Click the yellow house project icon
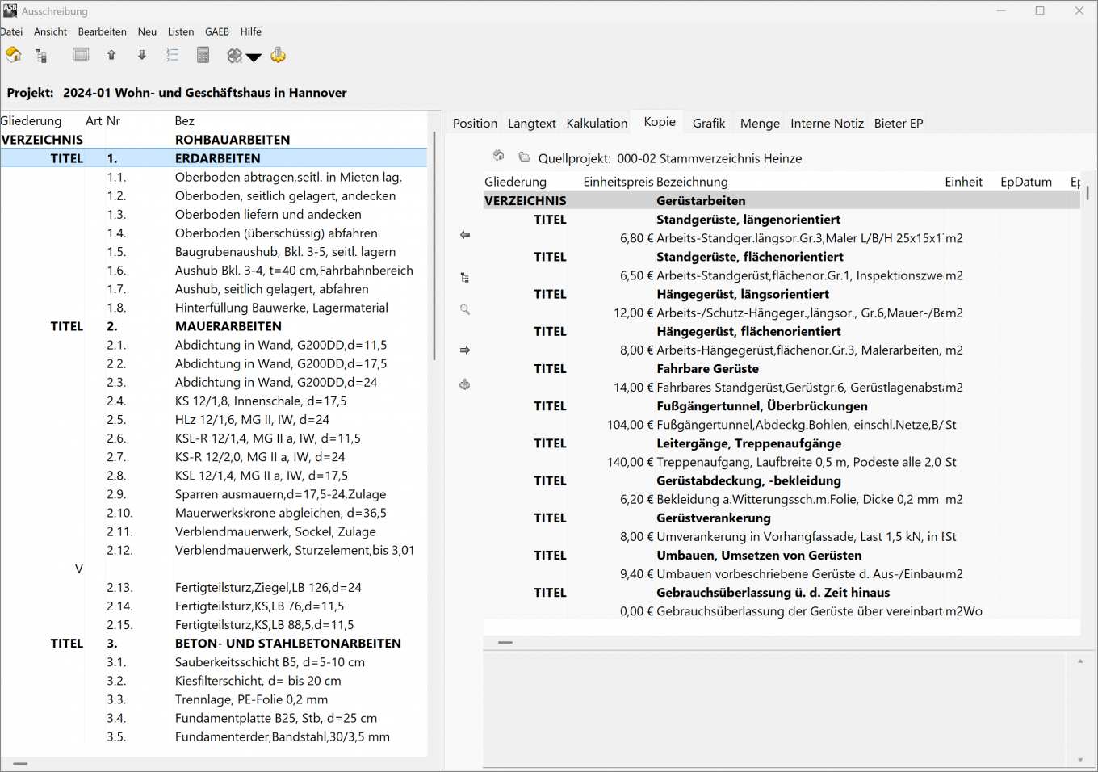The width and height of the screenshot is (1098, 772). tap(14, 55)
